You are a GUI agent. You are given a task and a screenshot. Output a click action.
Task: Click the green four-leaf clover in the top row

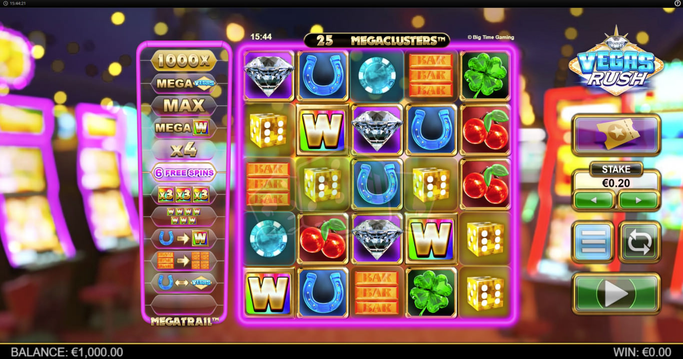485,76
